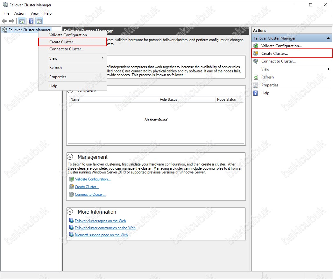Click globe icon beside Failover cluster topics link
333x279 pixels.
[71, 221]
